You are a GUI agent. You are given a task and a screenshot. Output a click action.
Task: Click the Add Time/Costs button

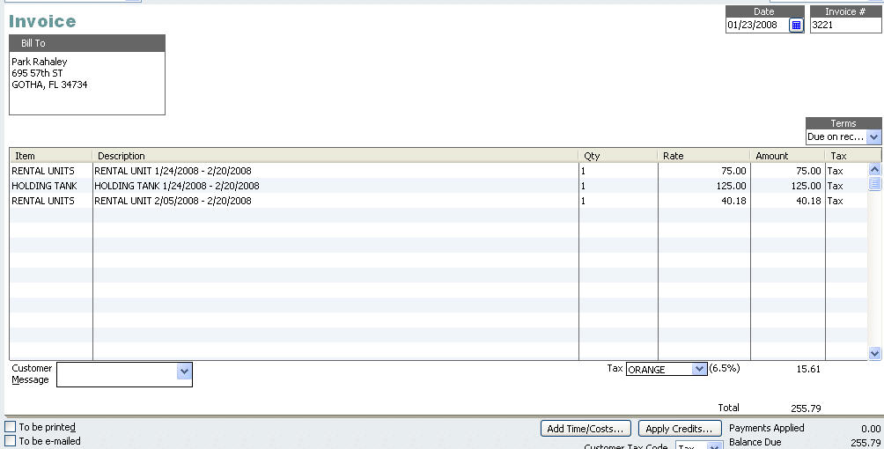click(586, 429)
